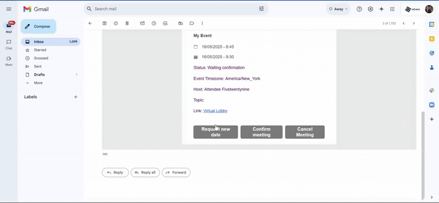Archive this email
Viewport: 439px width, 203px height.
[104, 24]
